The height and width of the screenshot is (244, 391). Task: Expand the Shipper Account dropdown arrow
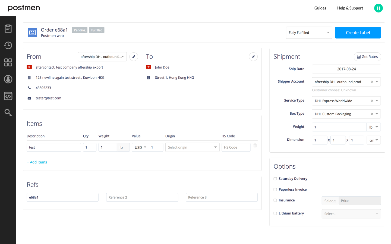click(377, 82)
